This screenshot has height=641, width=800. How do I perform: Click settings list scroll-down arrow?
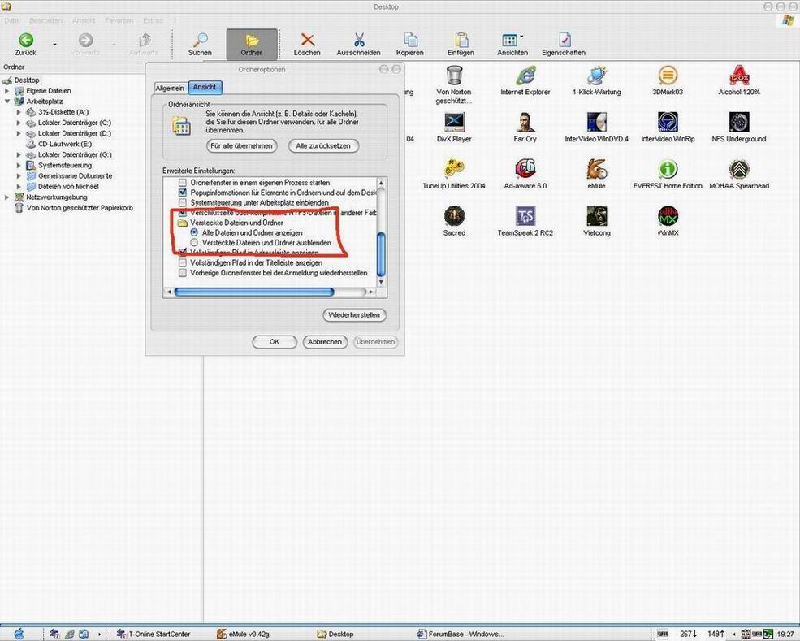(381, 282)
